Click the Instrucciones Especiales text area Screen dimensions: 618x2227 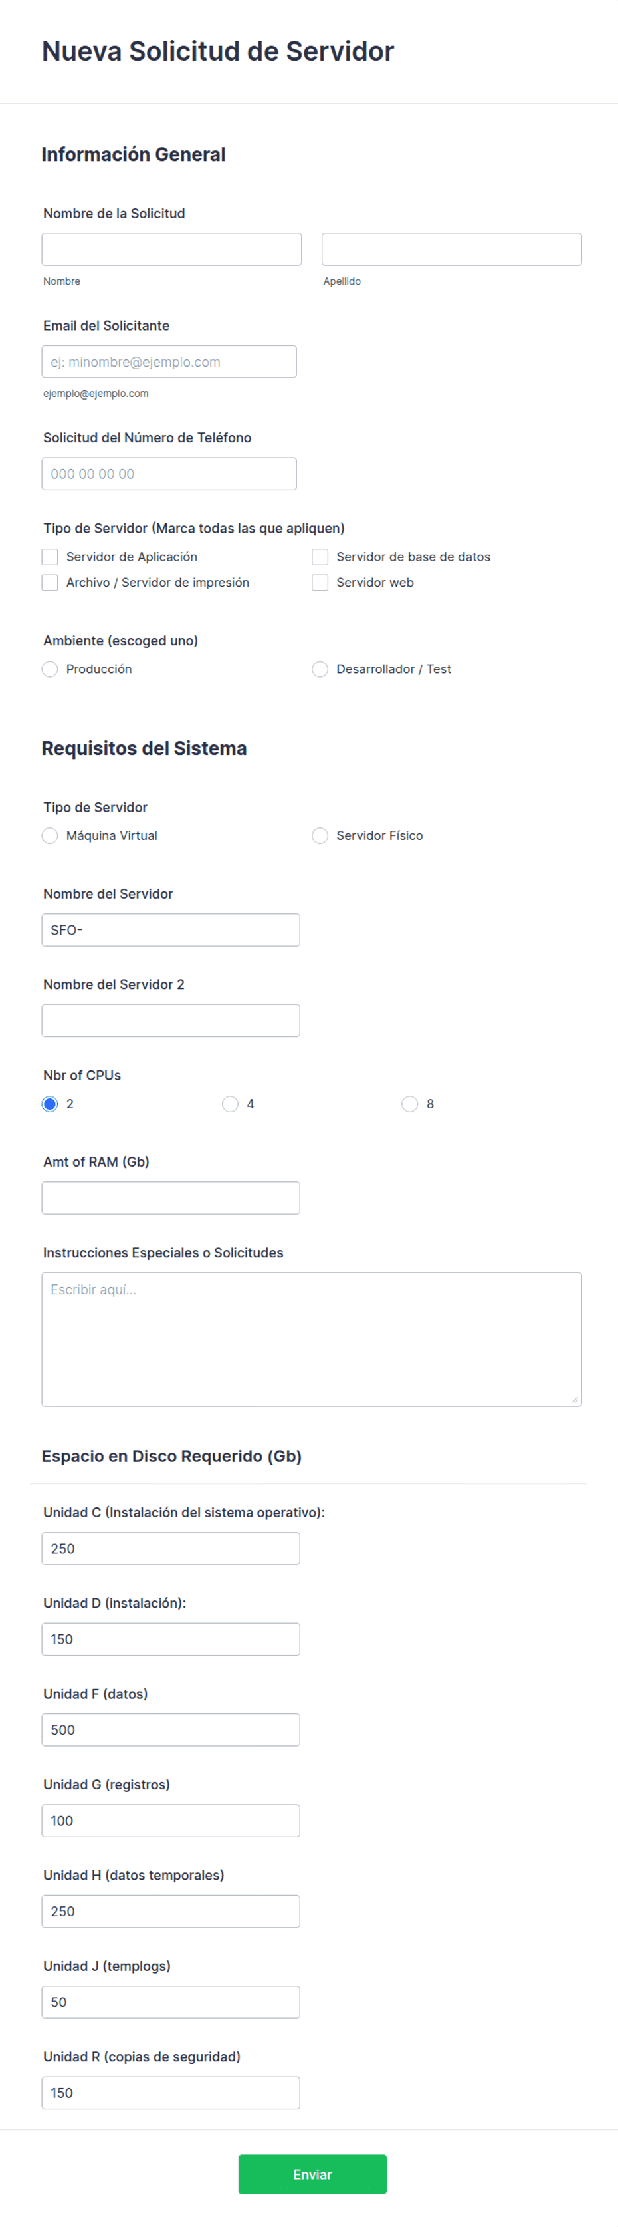pos(312,1339)
